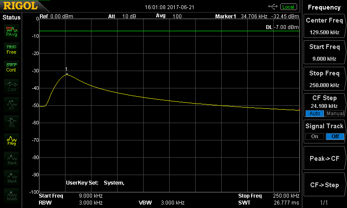The width and height of the screenshot is (347, 208).
Task: Open the Center Freq softkey
Action: [x=324, y=26]
